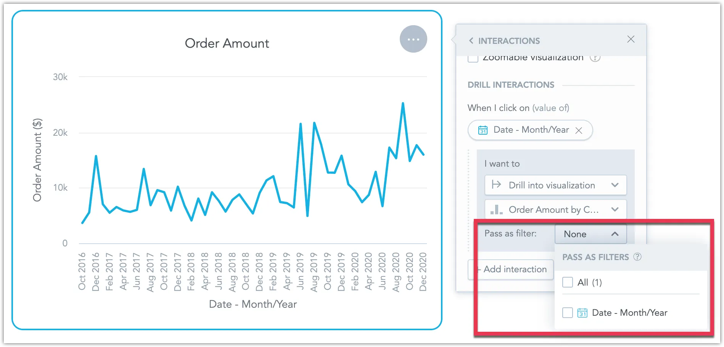Close the Interactions panel
Image resolution: width=724 pixels, height=347 pixels.
pyautogui.click(x=631, y=39)
